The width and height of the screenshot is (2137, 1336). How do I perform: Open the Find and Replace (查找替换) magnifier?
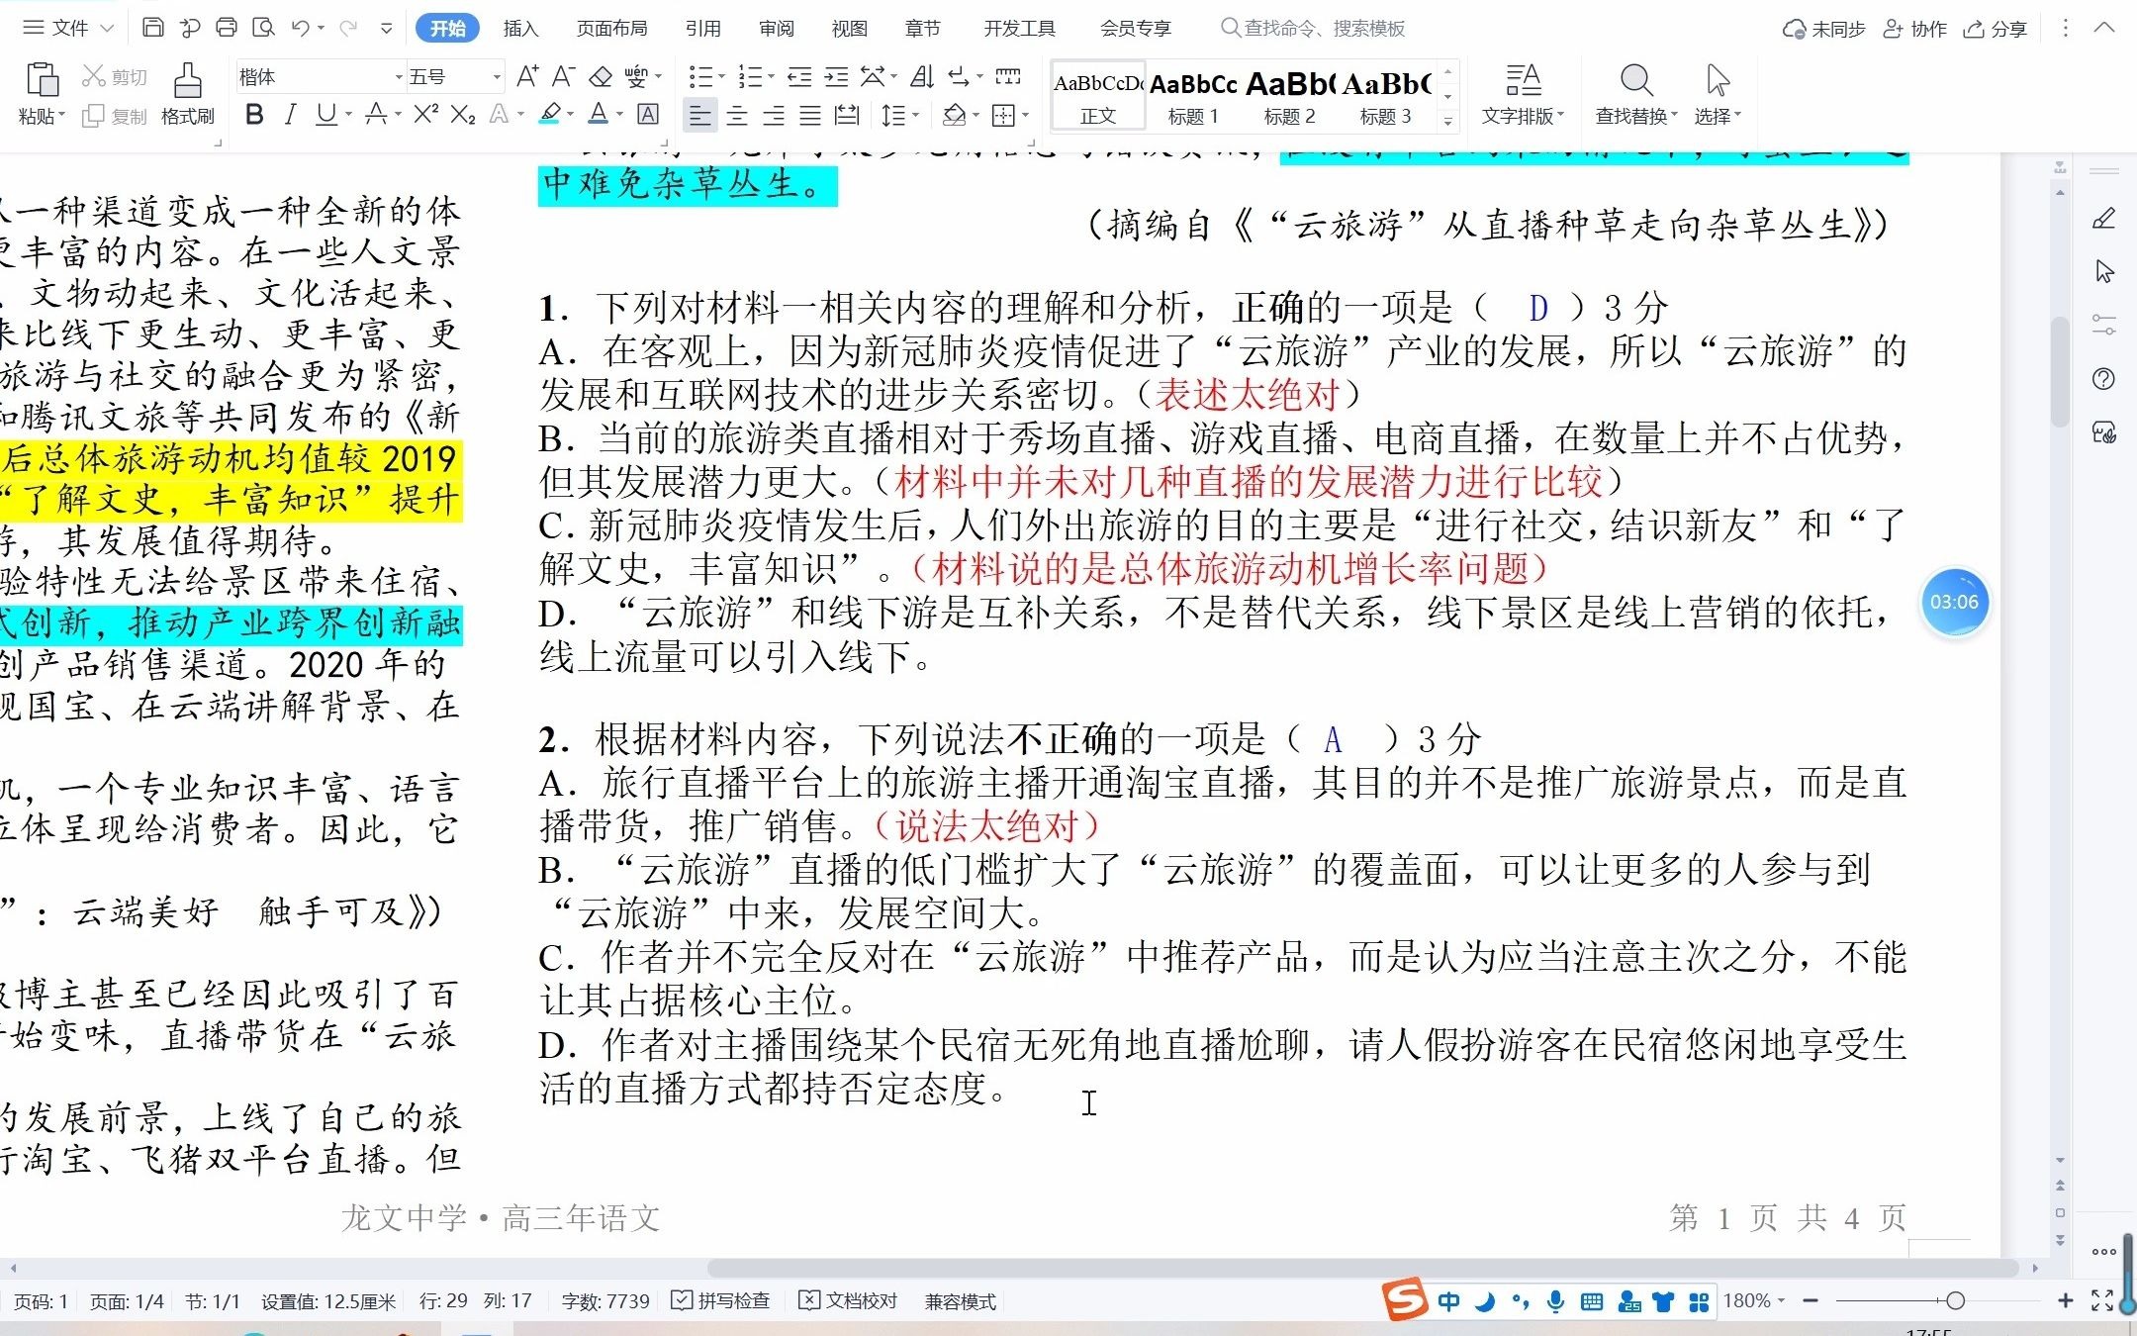tap(1635, 80)
